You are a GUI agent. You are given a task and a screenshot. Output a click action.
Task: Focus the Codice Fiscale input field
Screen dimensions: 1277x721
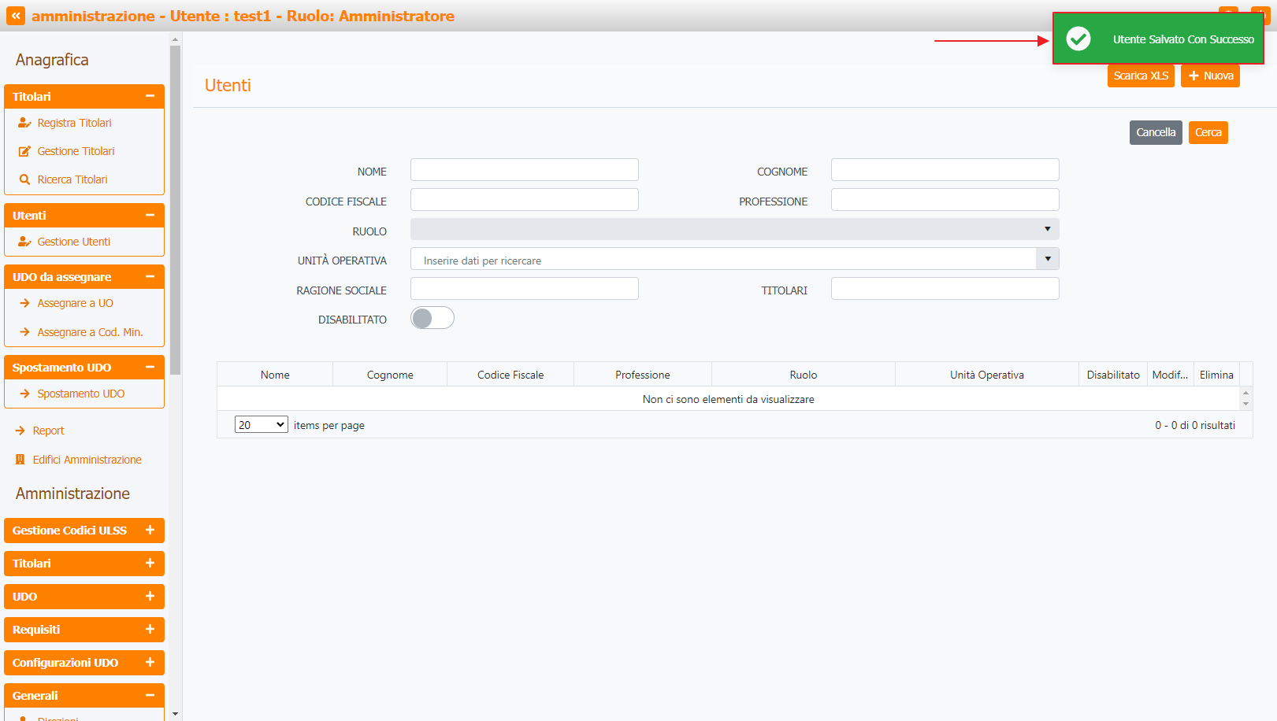tap(524, 200)
